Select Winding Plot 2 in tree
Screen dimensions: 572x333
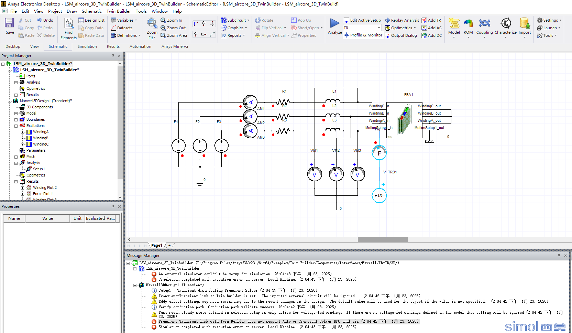(45, 187)
